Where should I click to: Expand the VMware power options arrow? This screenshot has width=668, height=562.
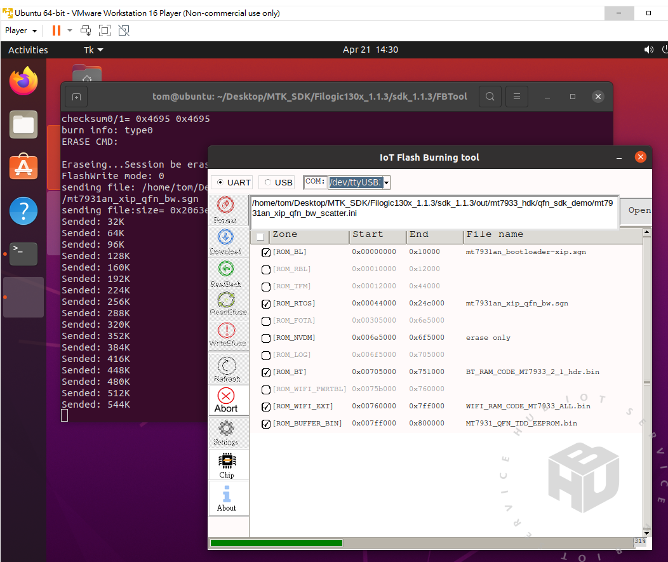click(x=70, y=30)
